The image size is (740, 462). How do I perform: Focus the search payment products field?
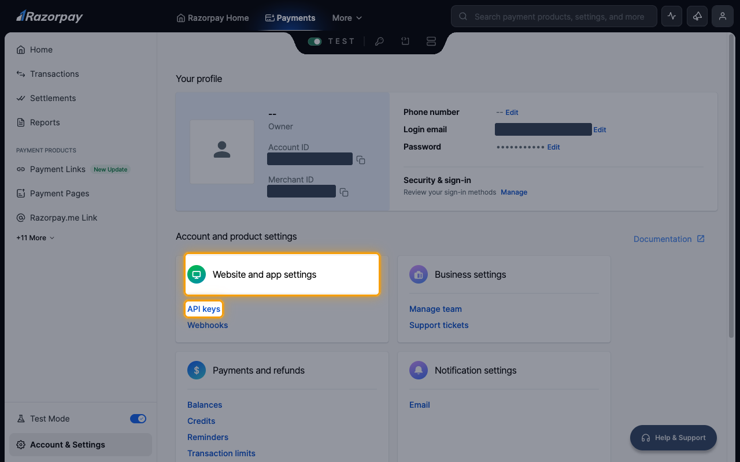[x=554, y=17]
